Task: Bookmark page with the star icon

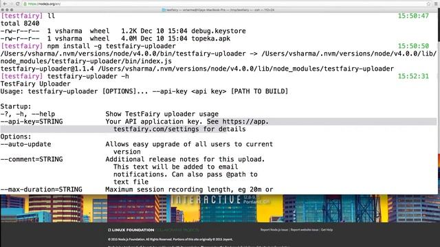Action: point(428,3)
